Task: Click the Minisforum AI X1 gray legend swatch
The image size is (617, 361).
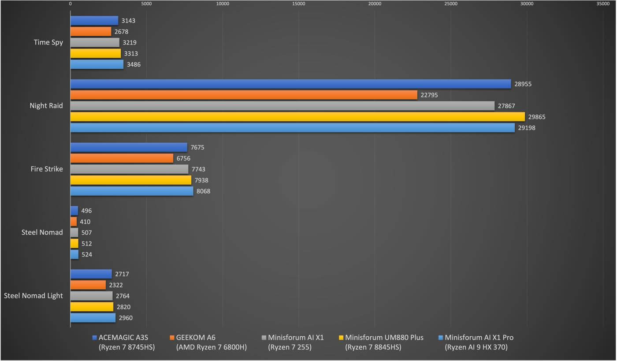Action: (x=264, y=338)
